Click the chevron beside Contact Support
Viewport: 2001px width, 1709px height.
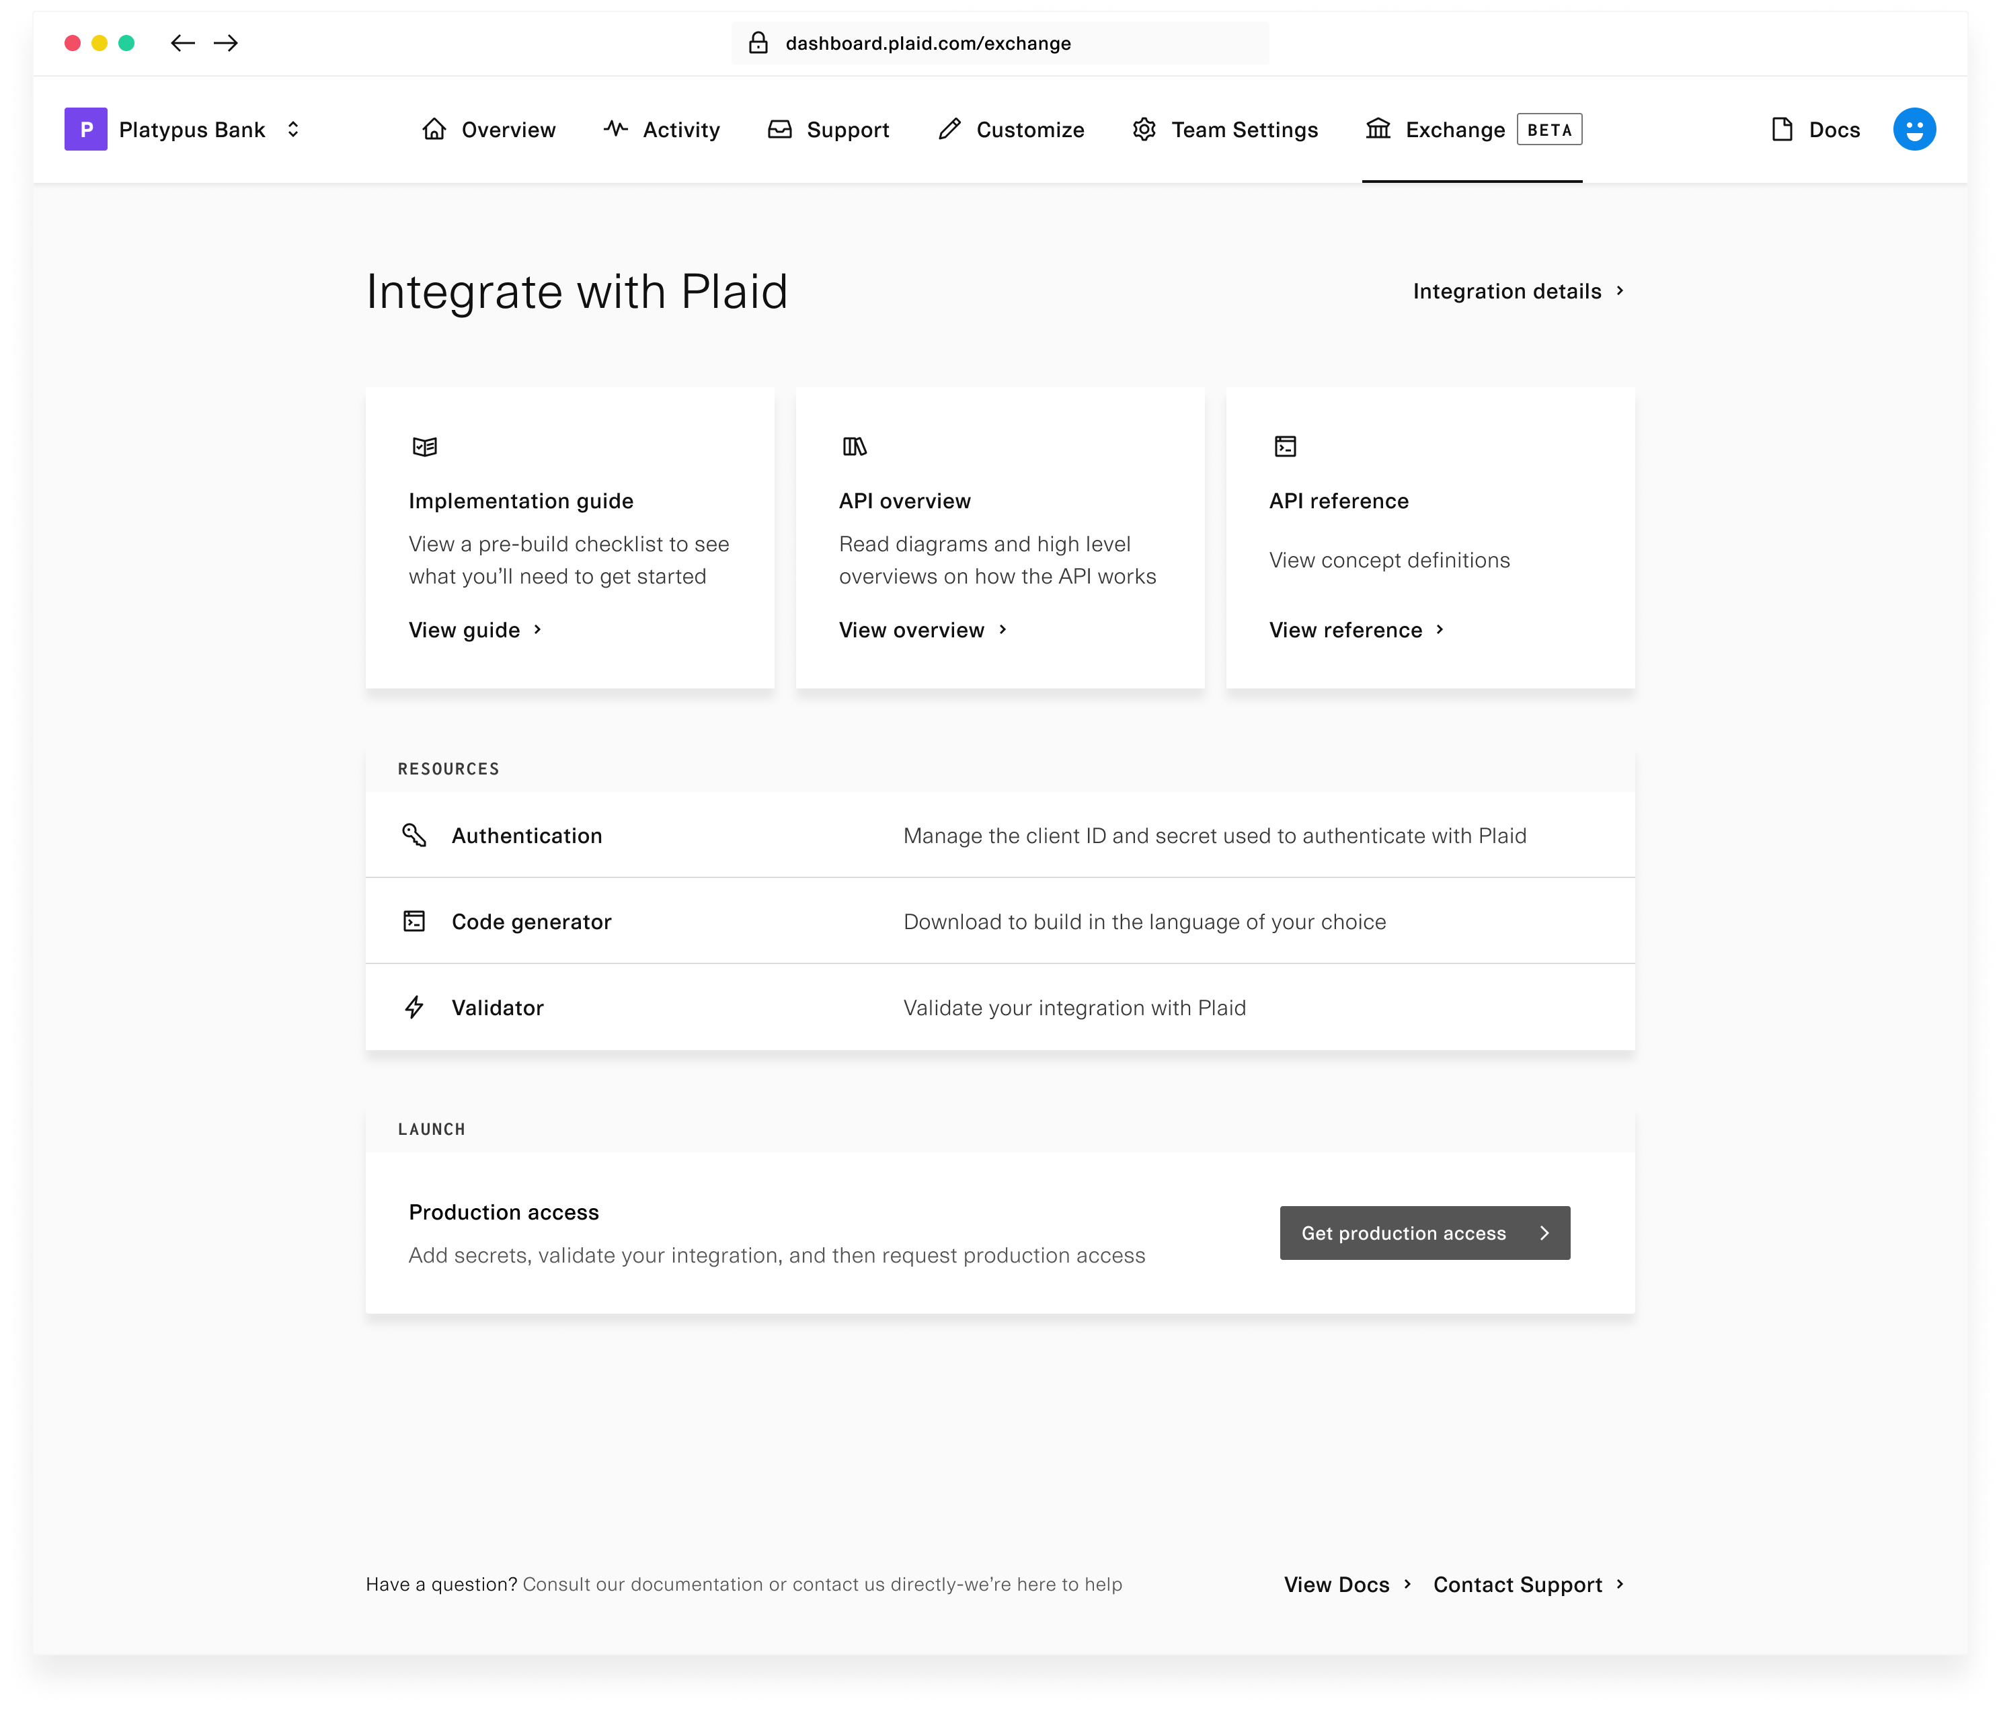pos(1620,1585)
